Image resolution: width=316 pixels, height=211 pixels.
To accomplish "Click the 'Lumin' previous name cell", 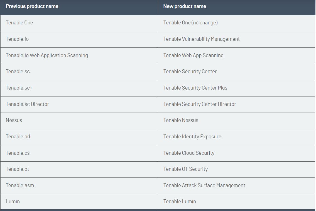I will tap(79, 202).
